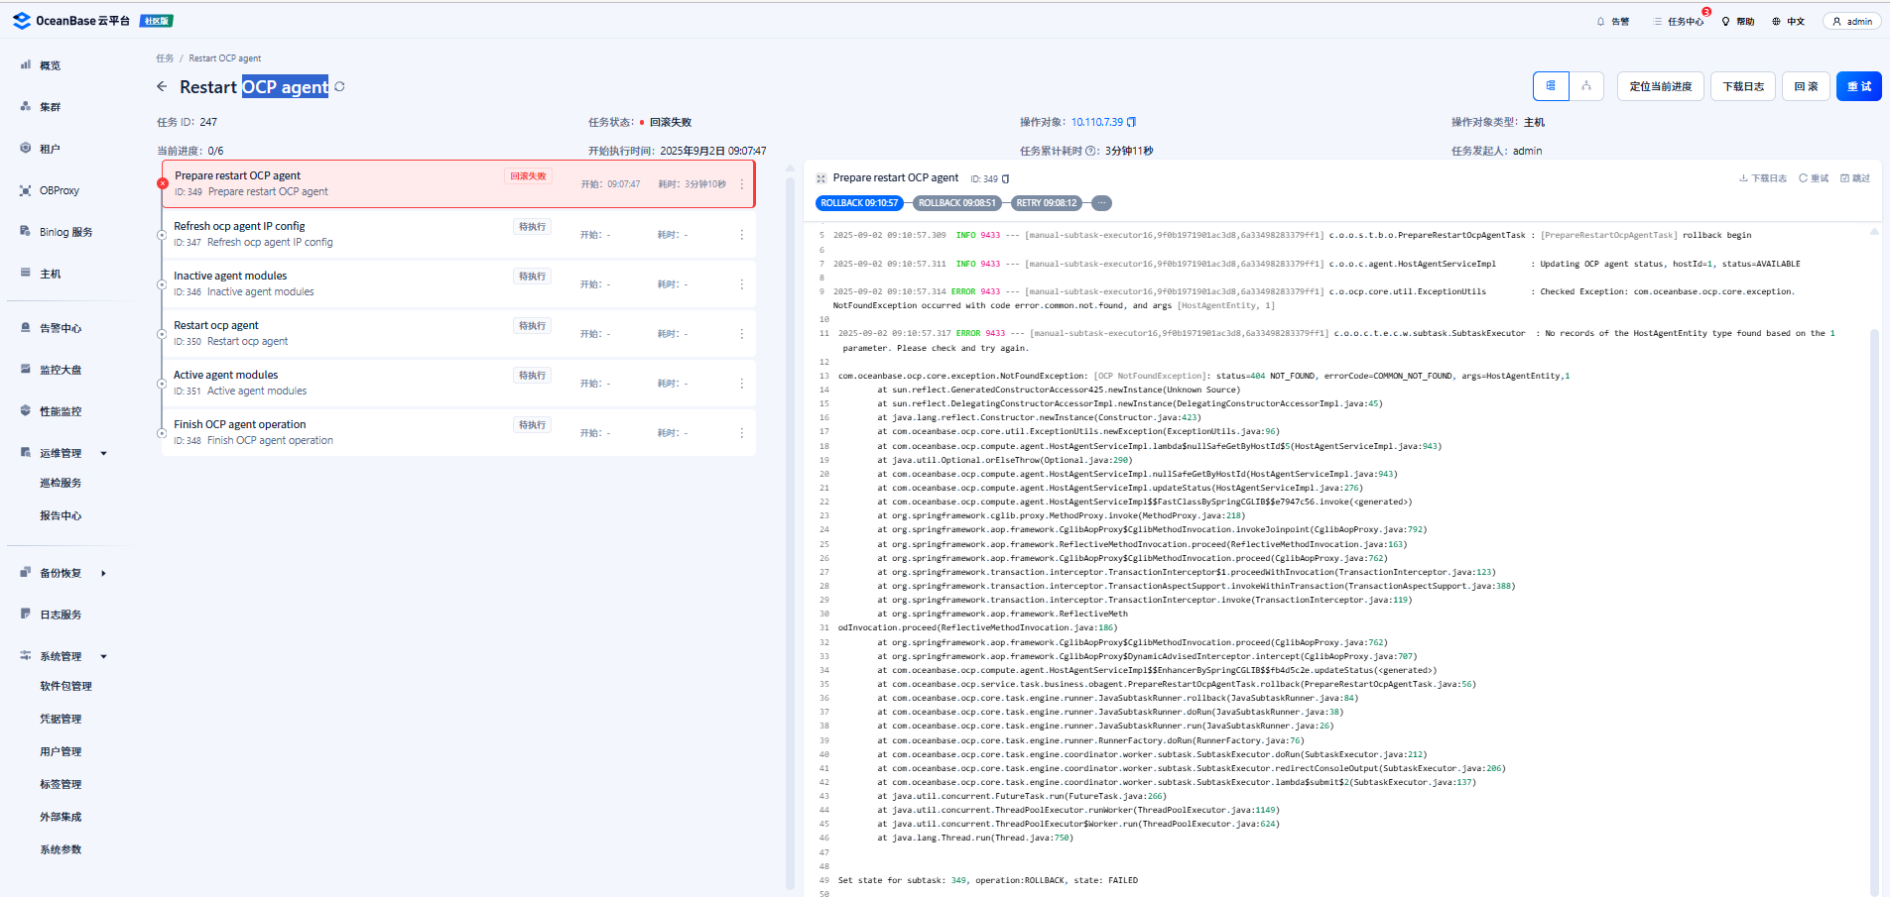This screenshot has width=1890, height=897.
Task: Expand the 备份恢复 menu arrow
Action: click(103, 573)
